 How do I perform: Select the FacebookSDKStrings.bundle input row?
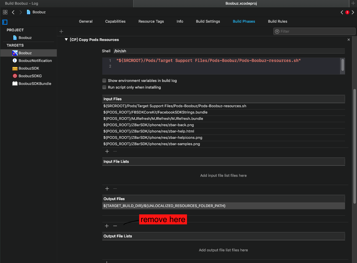(x=223, y=112)
